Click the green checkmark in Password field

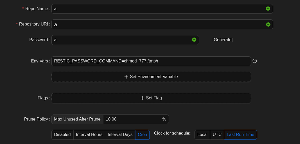click(x=194, y=40)
